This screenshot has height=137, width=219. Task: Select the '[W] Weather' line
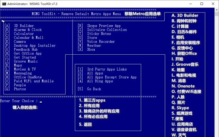click(x=89, y=46)
